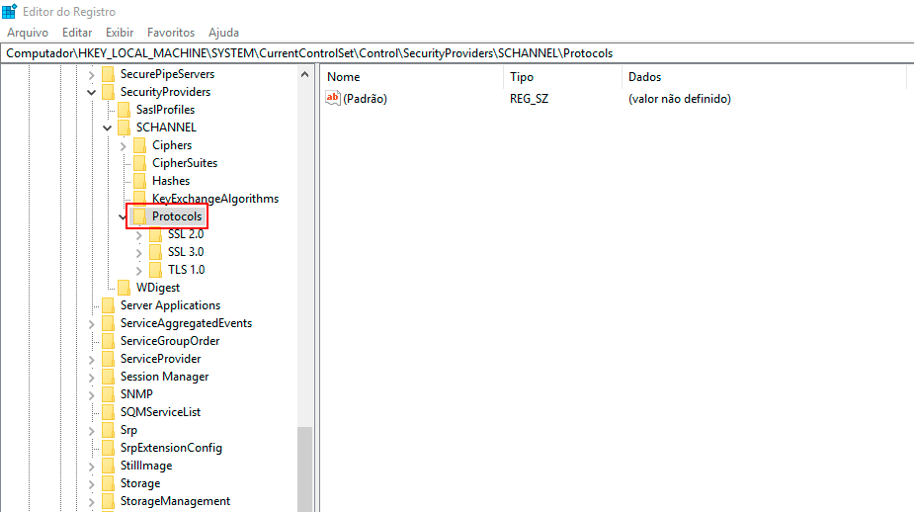Click the SQMServiceList folder icon
The image size is (914, 512).
click(108, 412)
